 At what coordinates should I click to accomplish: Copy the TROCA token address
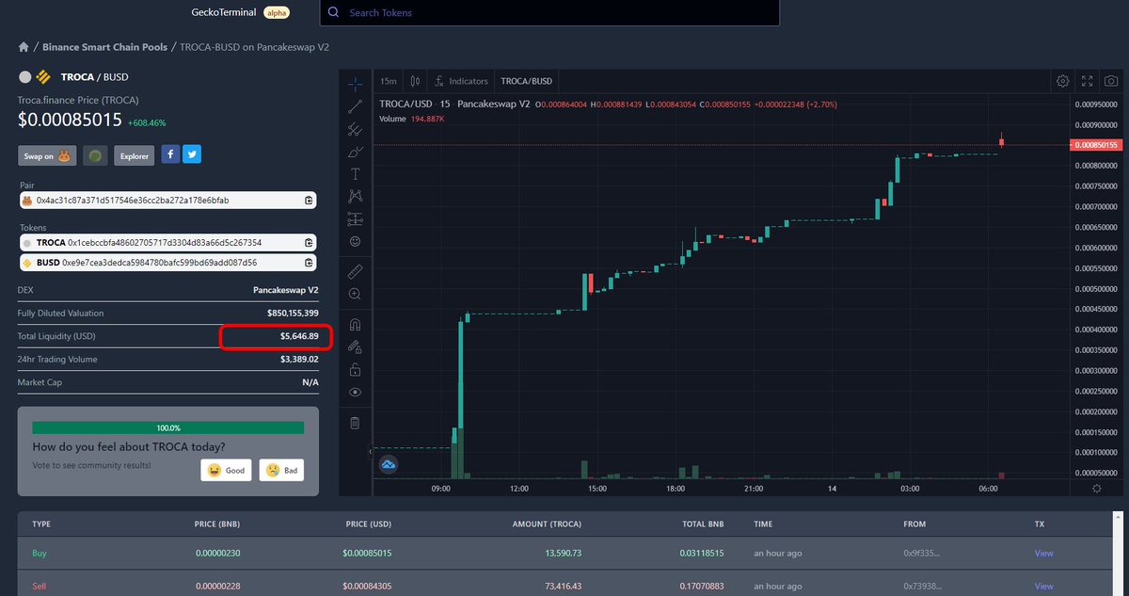pos(309,242)
